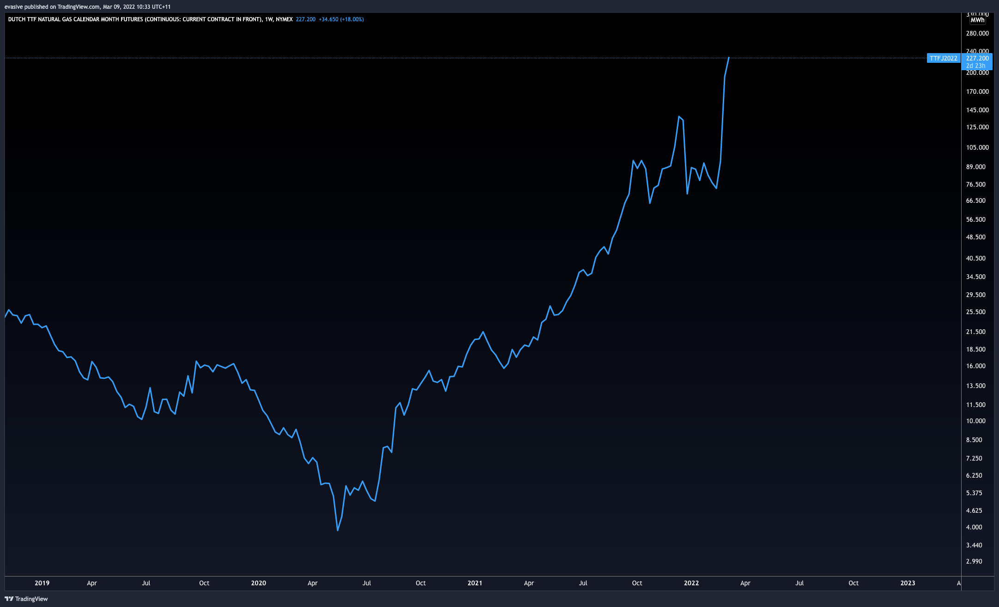Viewport: 999px width, 607px height.
Task: Click the 4.000 price axis label
Action: 974,527
